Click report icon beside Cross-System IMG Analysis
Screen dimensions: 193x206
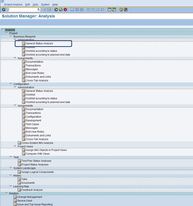pos(19,143)
